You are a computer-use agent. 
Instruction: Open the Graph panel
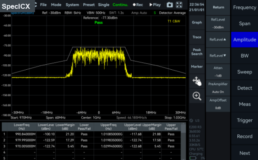(197, 22)
